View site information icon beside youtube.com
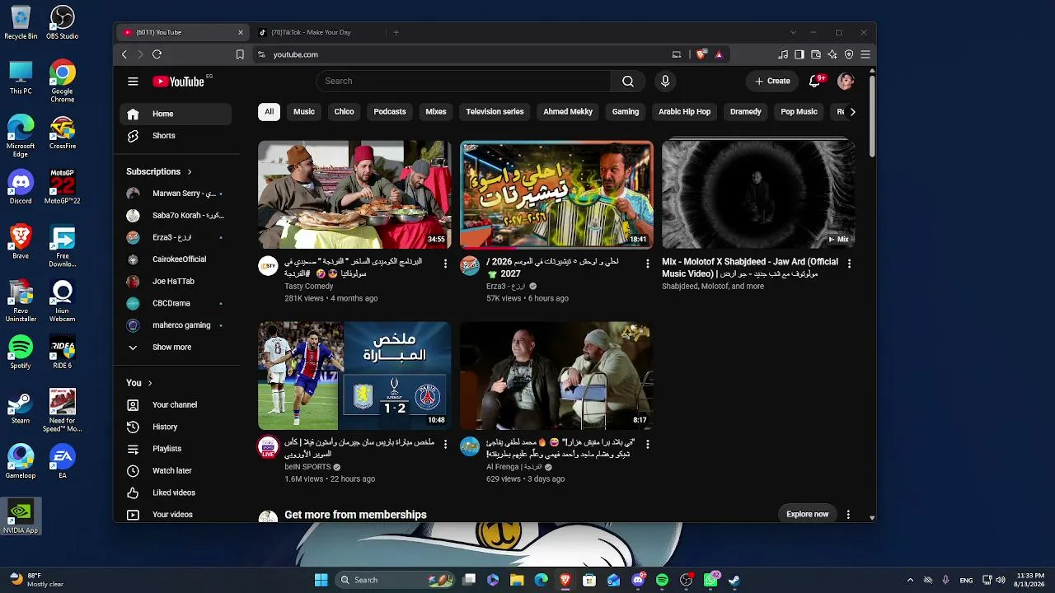1055x593 pixels. pyautogui.click(x=261, y=54)
